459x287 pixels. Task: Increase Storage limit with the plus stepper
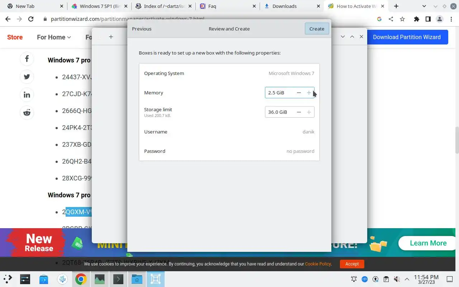pyautogui.click(x=309, y=112)
